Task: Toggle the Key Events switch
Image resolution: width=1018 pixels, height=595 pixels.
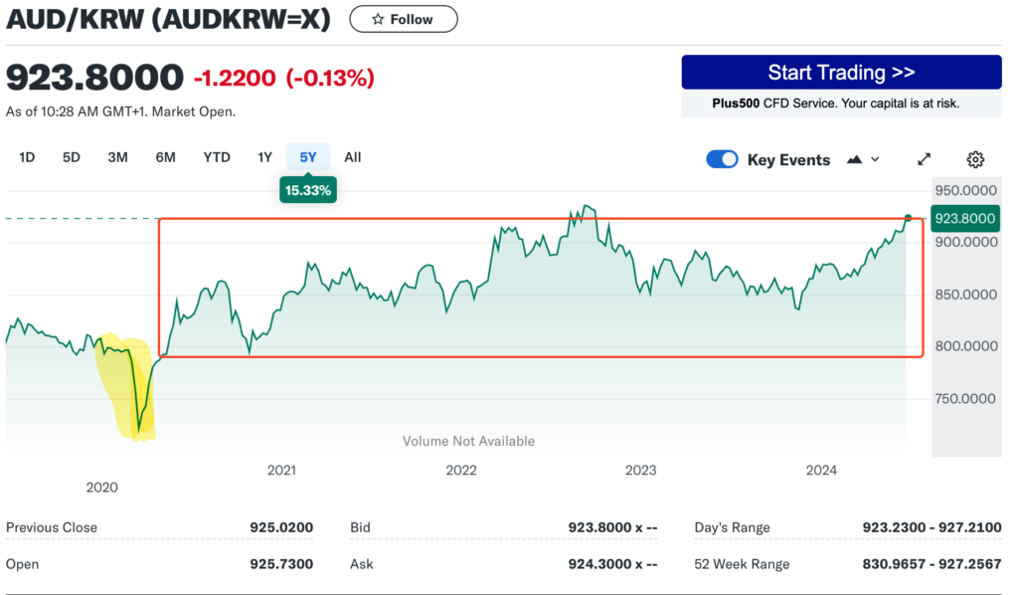Action: 722,159
